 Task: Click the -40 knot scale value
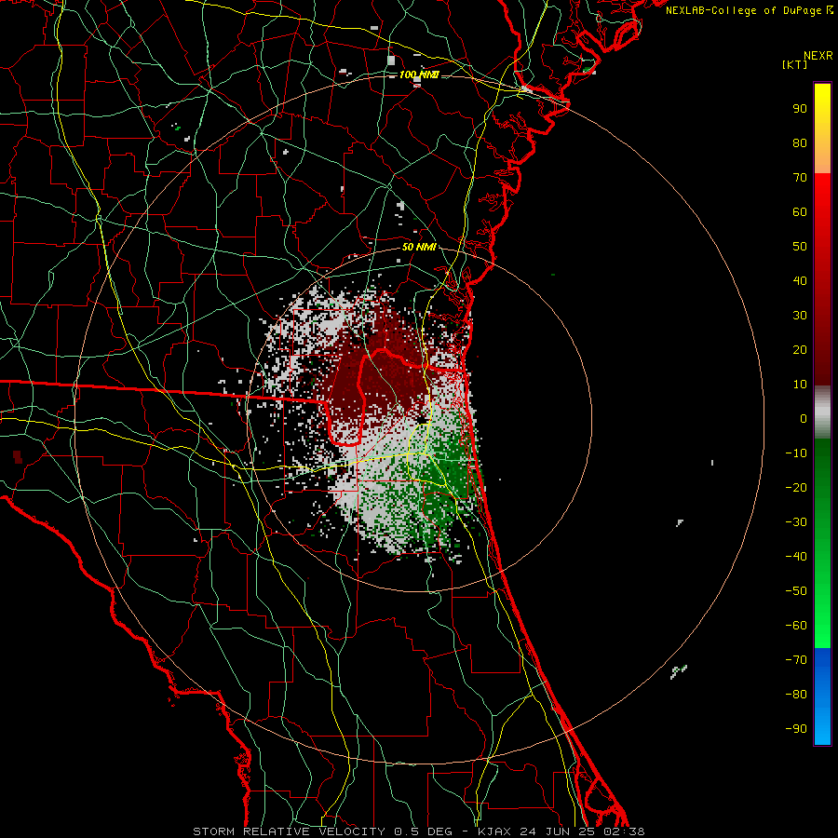[796, 557]
